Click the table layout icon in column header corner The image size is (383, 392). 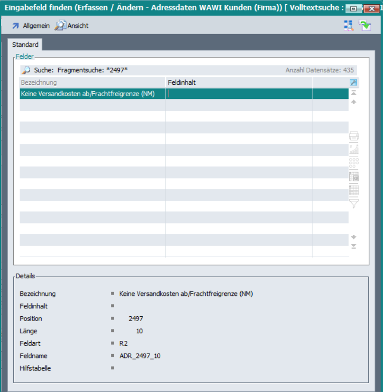click(x=354, y=82)
